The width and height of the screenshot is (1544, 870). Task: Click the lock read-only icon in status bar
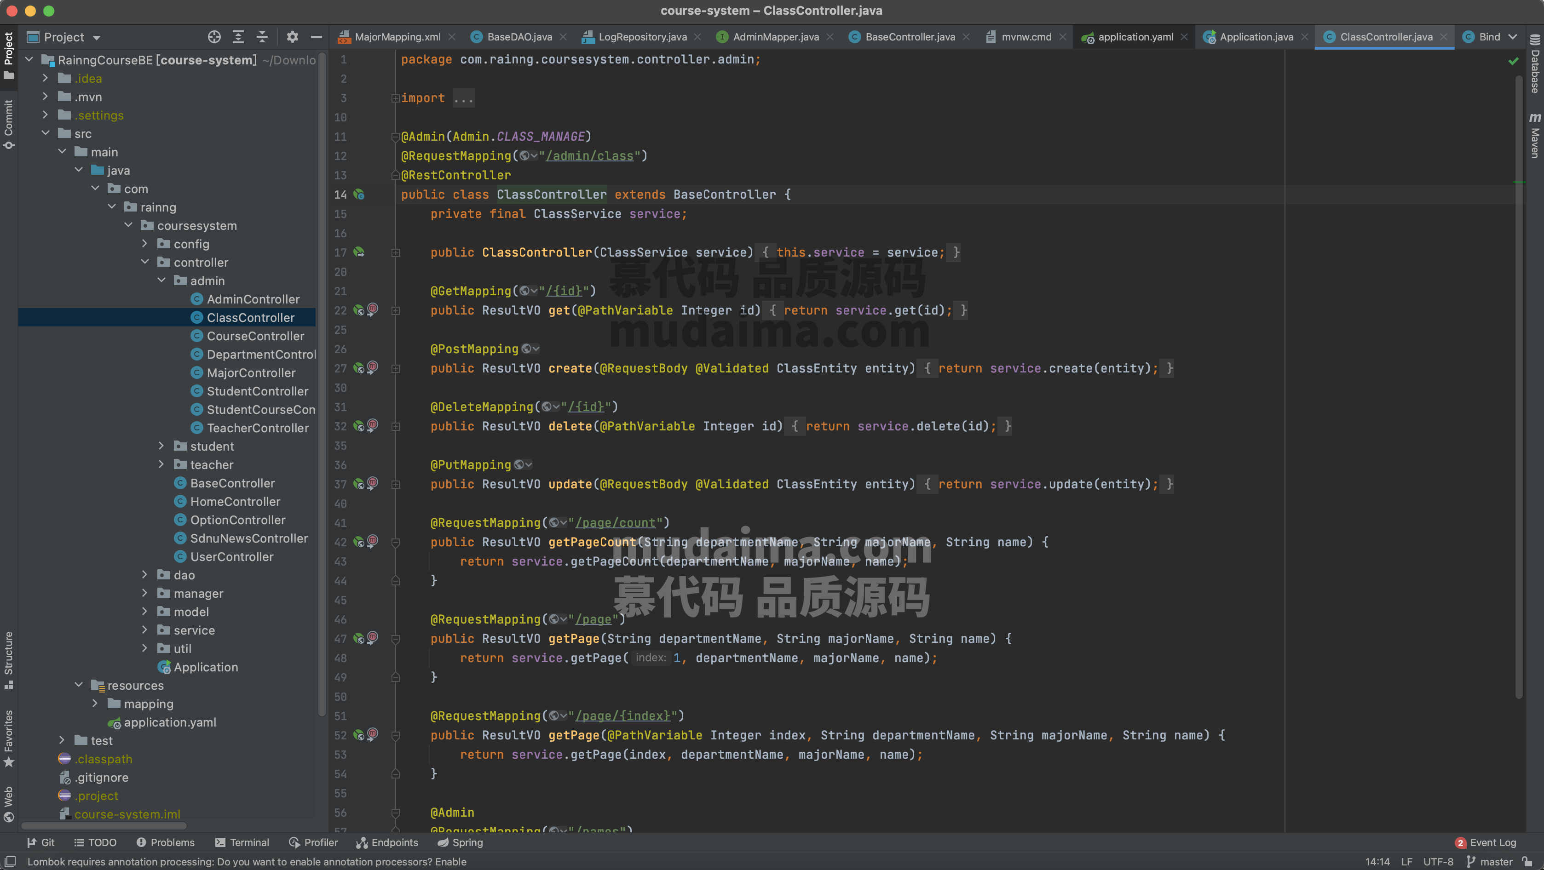coord(1527,862)
